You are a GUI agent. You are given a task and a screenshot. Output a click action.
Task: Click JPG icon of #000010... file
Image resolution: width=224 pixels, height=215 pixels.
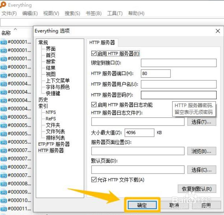[x=4, y=200]
